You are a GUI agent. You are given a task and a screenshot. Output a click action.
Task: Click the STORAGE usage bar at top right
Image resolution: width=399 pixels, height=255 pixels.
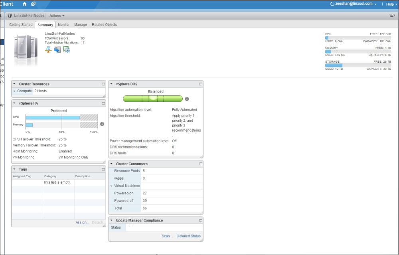[358, 65]
